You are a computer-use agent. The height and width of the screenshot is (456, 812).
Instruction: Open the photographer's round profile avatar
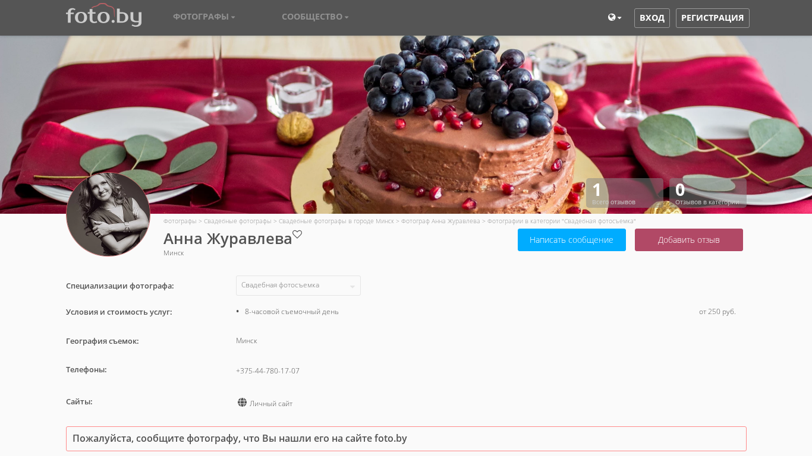click(x=108, y=214)
